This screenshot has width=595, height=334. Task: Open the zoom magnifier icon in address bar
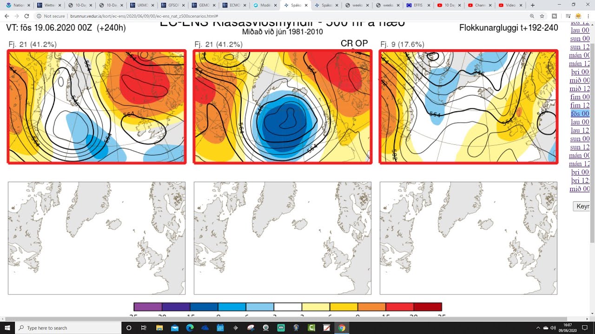[x=532, y=16]
